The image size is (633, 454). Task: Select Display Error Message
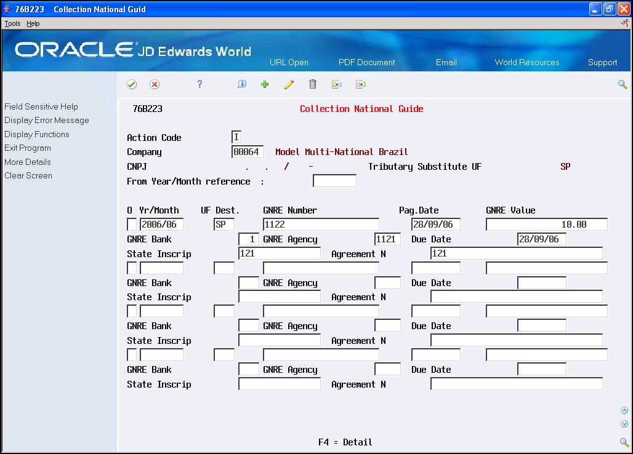[x=47, y=120]
